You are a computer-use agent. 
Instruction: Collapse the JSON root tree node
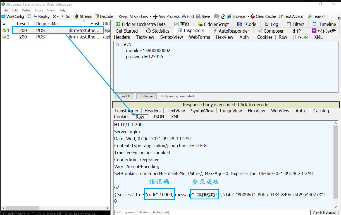pyautogui.click(x=118, y=45)
